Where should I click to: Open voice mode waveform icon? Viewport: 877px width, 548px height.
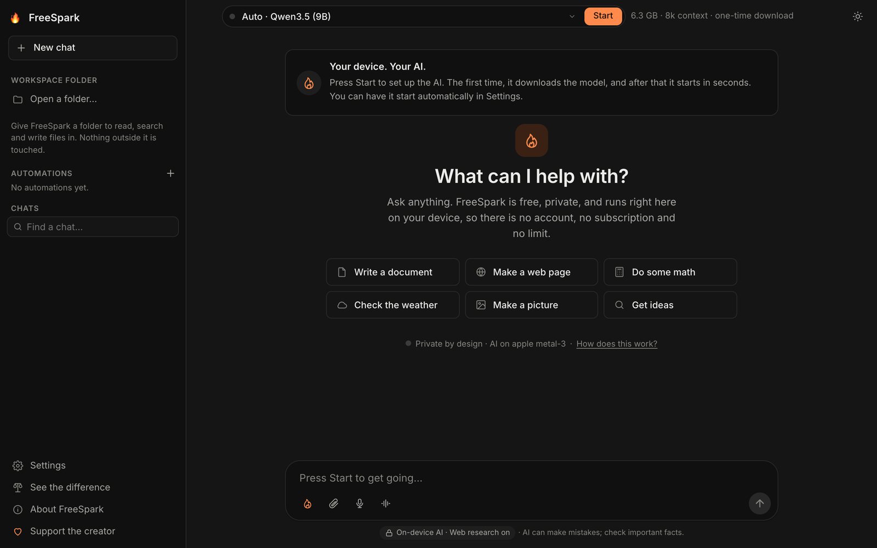(x=386, y=504)
